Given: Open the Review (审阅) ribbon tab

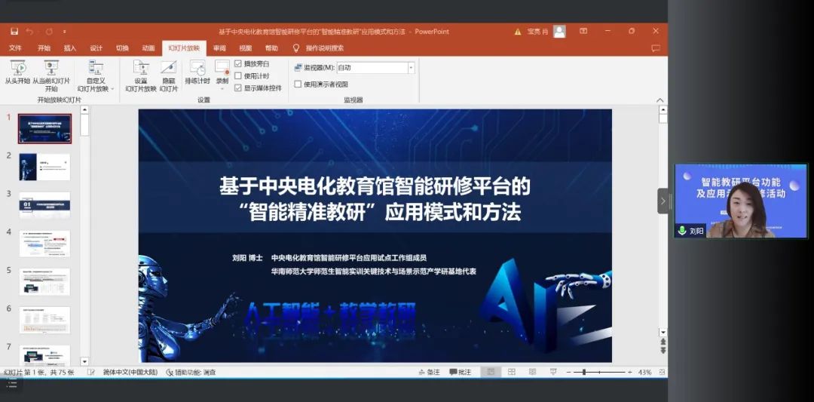Looking at the screenshot, I should point(219,48).
